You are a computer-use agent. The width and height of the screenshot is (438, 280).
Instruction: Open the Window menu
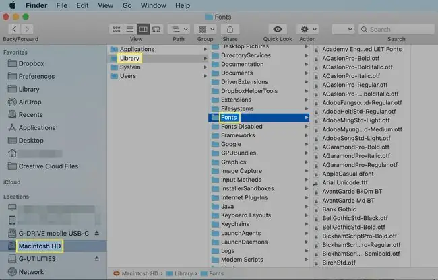[154, 5]
